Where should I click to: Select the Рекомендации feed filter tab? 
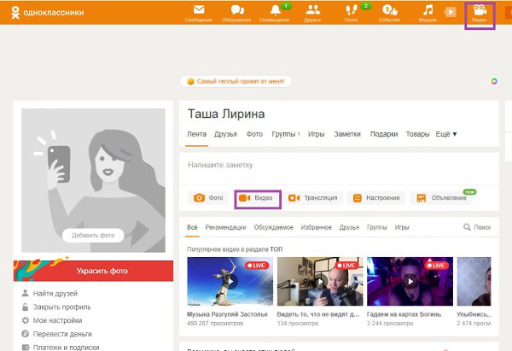coord(226,228)
